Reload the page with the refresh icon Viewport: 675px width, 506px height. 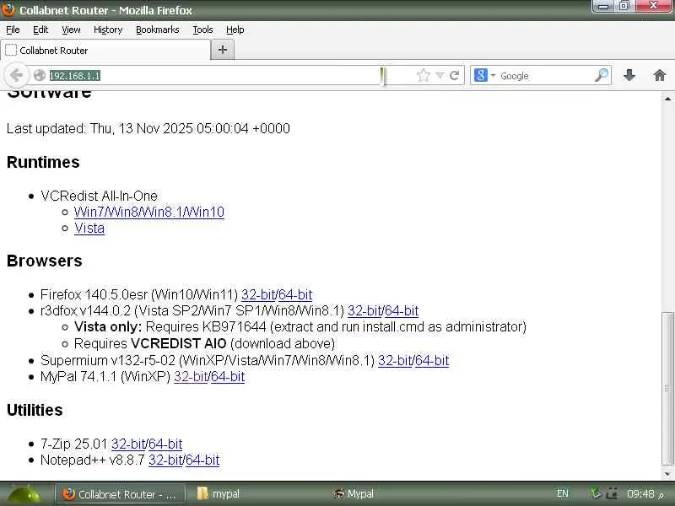click(x=455, y=76)
